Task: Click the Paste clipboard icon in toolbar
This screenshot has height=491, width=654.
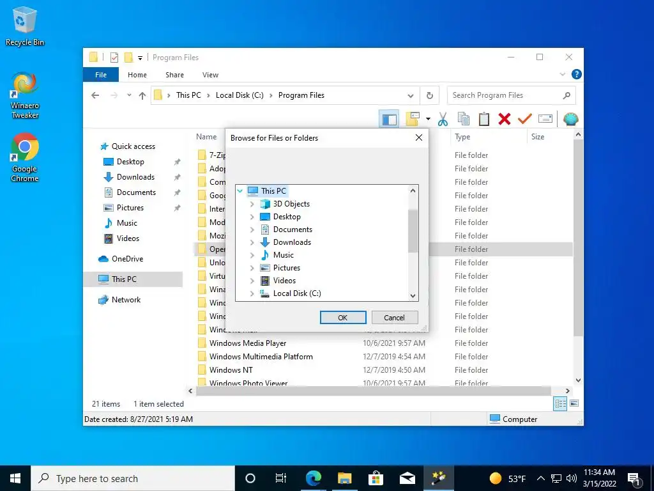Action: click(x=484, y=120)
